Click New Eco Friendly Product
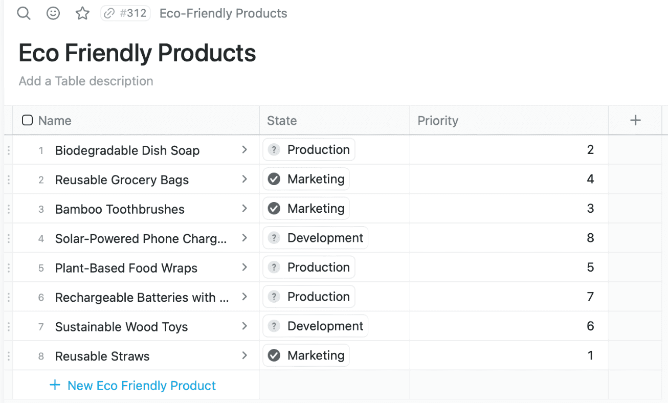Viewport: 668px width, 403px height. [133, 386]
